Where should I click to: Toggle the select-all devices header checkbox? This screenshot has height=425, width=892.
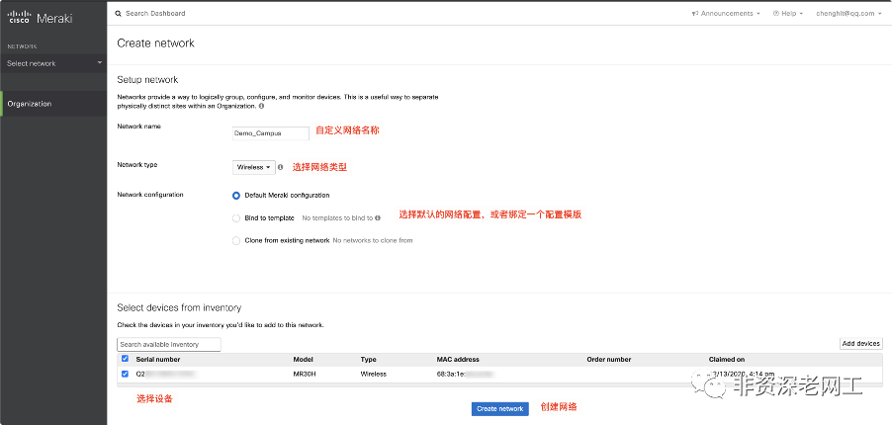[126, 359]
